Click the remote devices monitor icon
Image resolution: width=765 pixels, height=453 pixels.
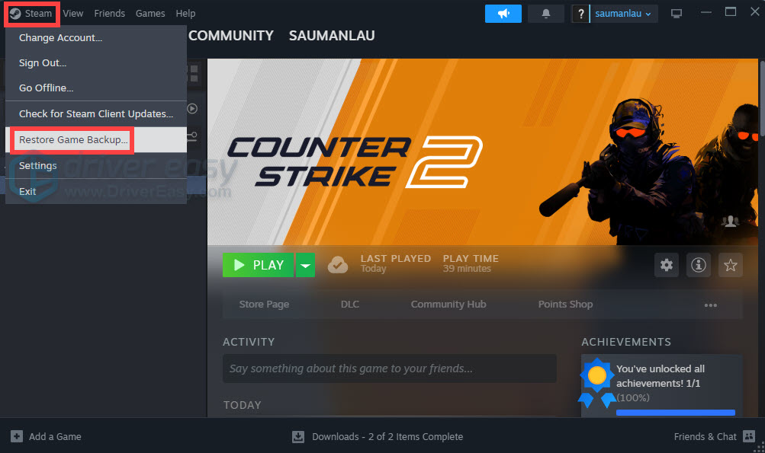point(676,13)
